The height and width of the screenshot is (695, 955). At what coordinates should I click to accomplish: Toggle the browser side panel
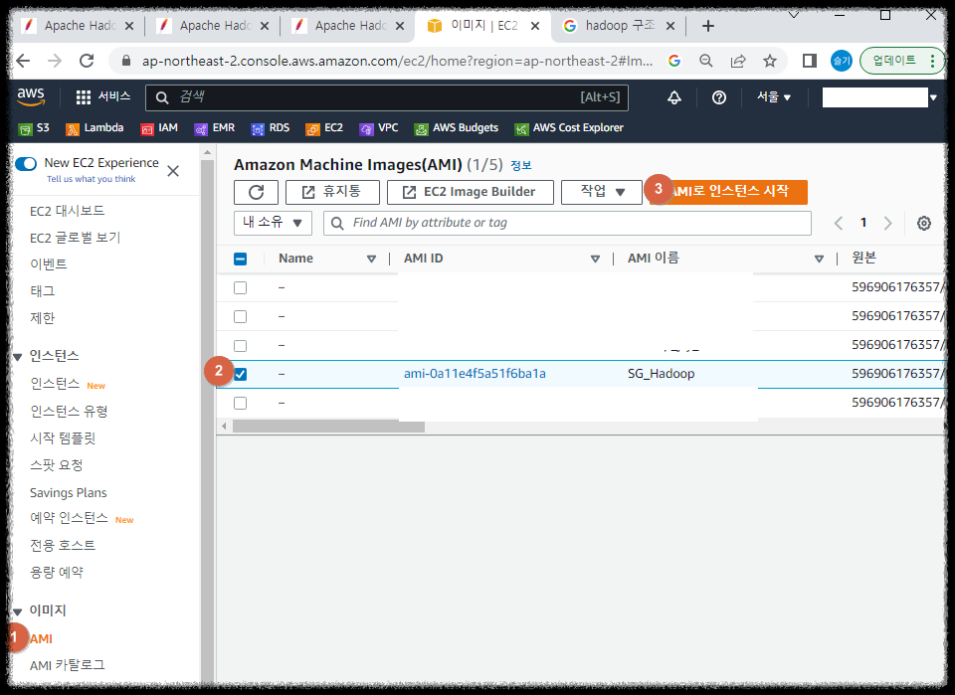pos(810,61)
